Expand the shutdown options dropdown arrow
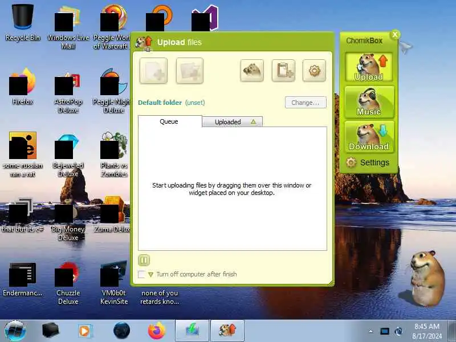456x342 pixels. pyautogui.click(x=150, y=274)
